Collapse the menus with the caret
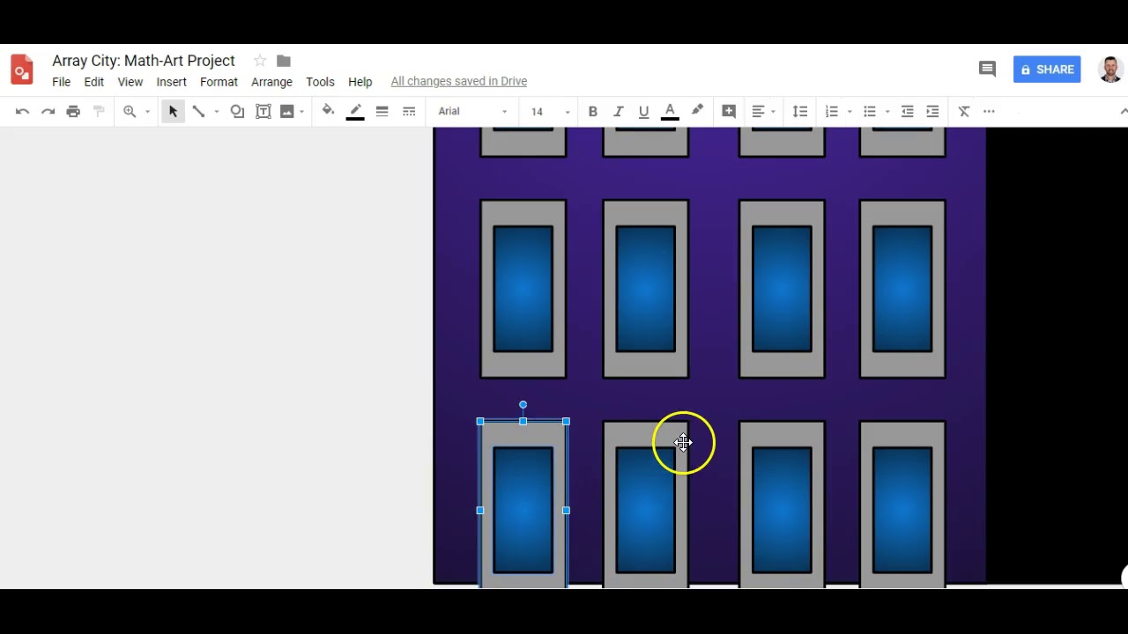1128x634 pixels. (1123, 112)
